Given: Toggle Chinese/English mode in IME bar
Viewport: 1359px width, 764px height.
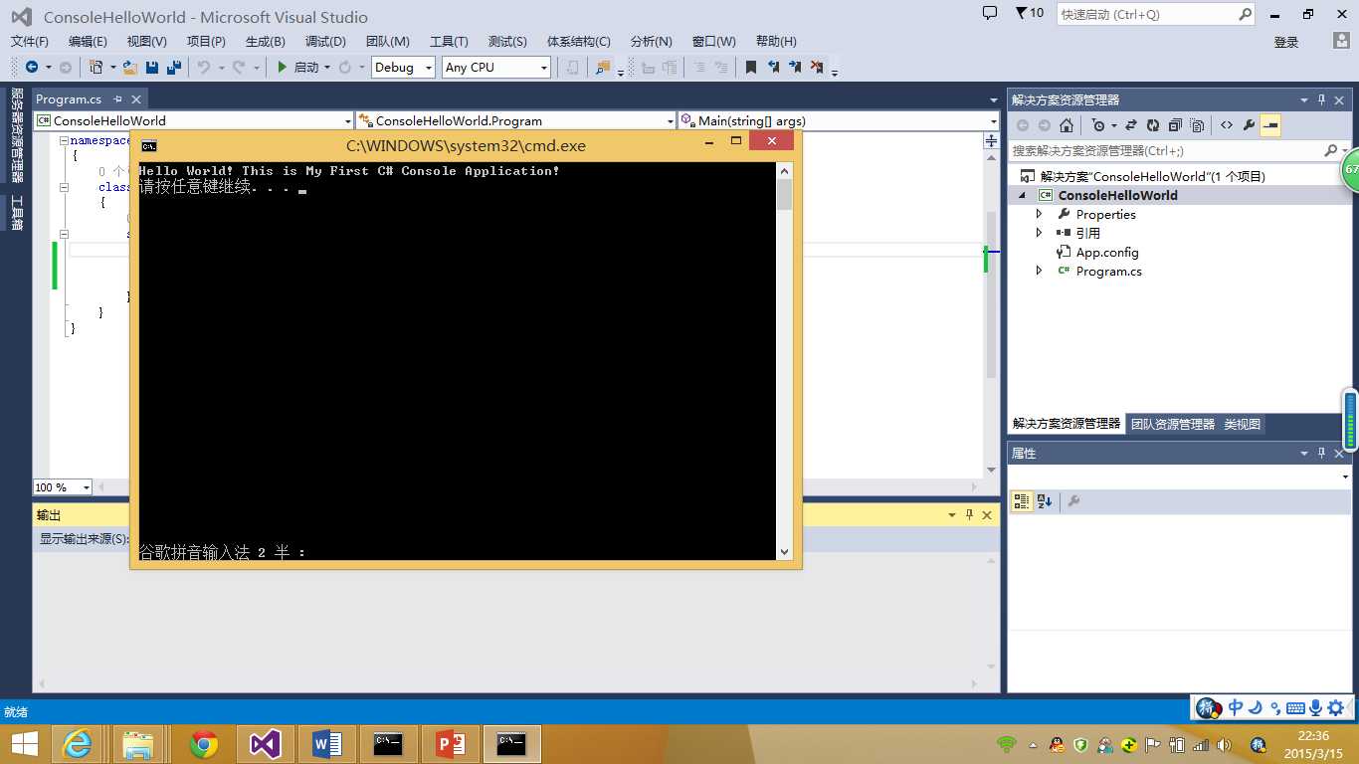Looking at the screenshot, I should pos(1236,707).
